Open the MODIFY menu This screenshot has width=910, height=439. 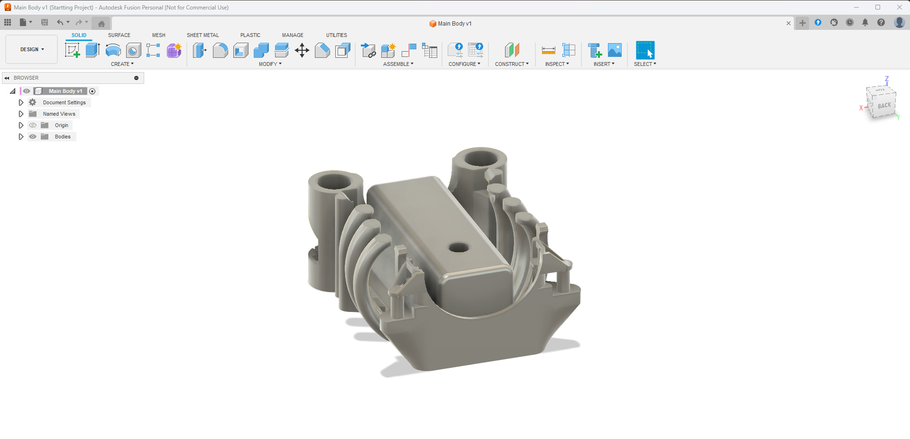click(270, 64)
